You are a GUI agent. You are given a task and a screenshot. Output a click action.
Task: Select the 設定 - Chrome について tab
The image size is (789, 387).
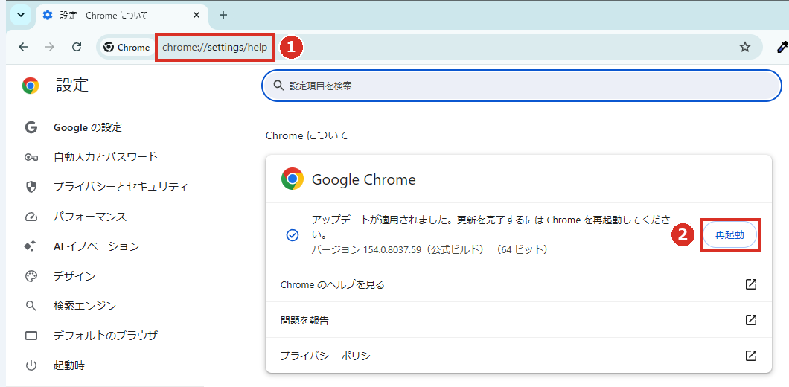point(122,16)
